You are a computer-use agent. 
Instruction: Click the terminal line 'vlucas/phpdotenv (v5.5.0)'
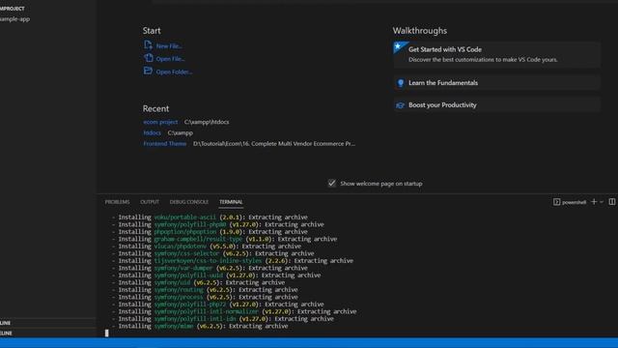click(207, 246)
